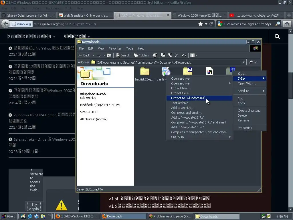Click the Move To icon in toolbar
The width and height of the screenshot is (293, 220).
(x=163, y=55)
